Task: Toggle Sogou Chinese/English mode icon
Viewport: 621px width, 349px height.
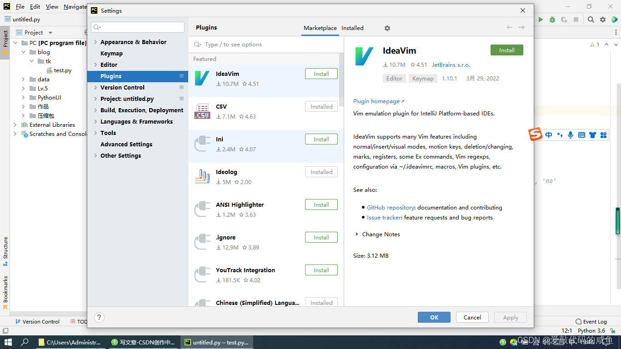Action: 549,135
